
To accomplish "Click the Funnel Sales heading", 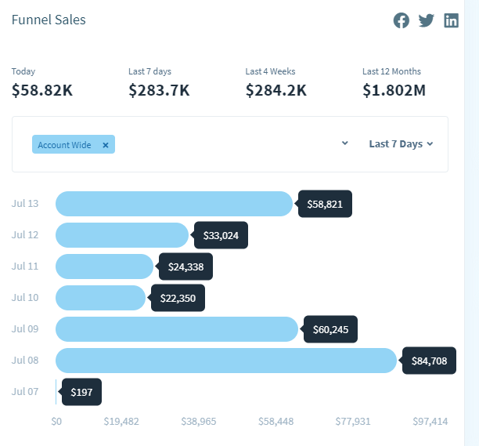I will click(x=49, y=20).
